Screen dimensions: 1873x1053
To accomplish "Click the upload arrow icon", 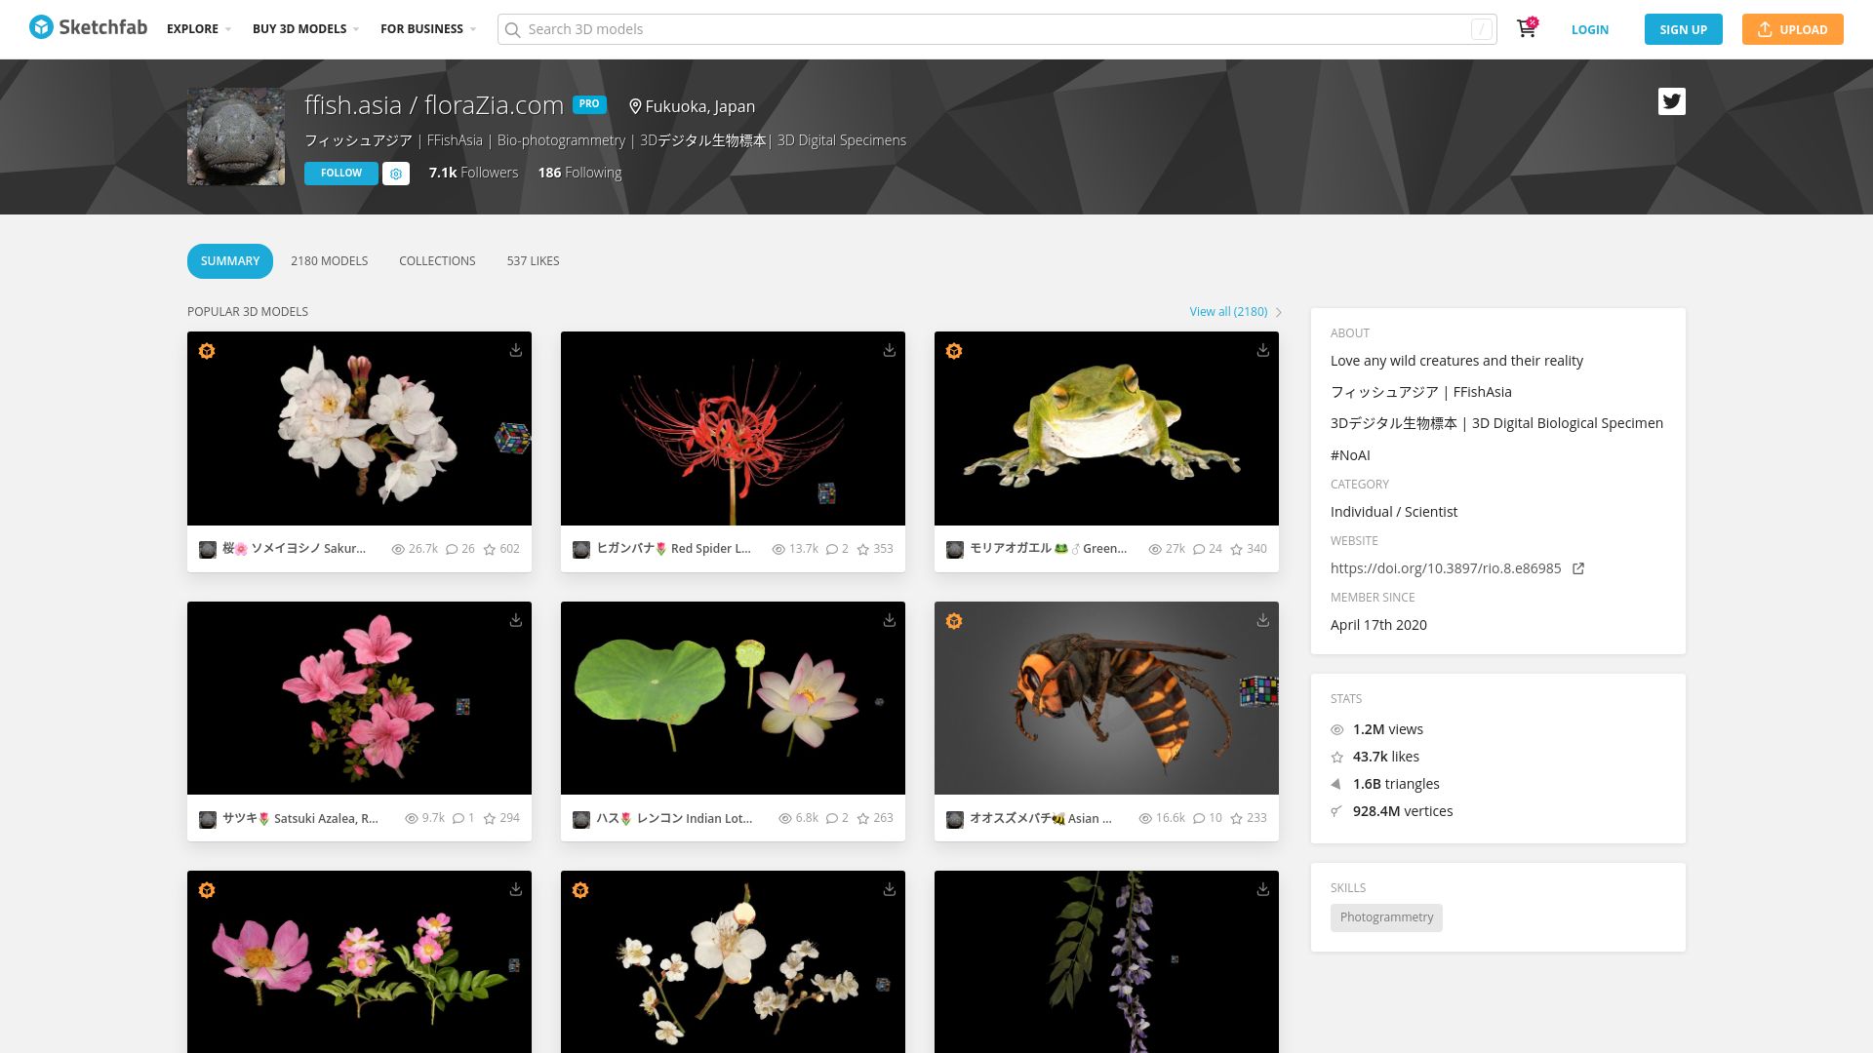I will (x=1765, y=29).
